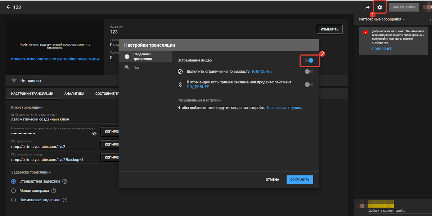The height and width of the screenshot is (216, 432).
Task: Expand the Интересные сообщения dropdown
Action: [x=382, y=19]
